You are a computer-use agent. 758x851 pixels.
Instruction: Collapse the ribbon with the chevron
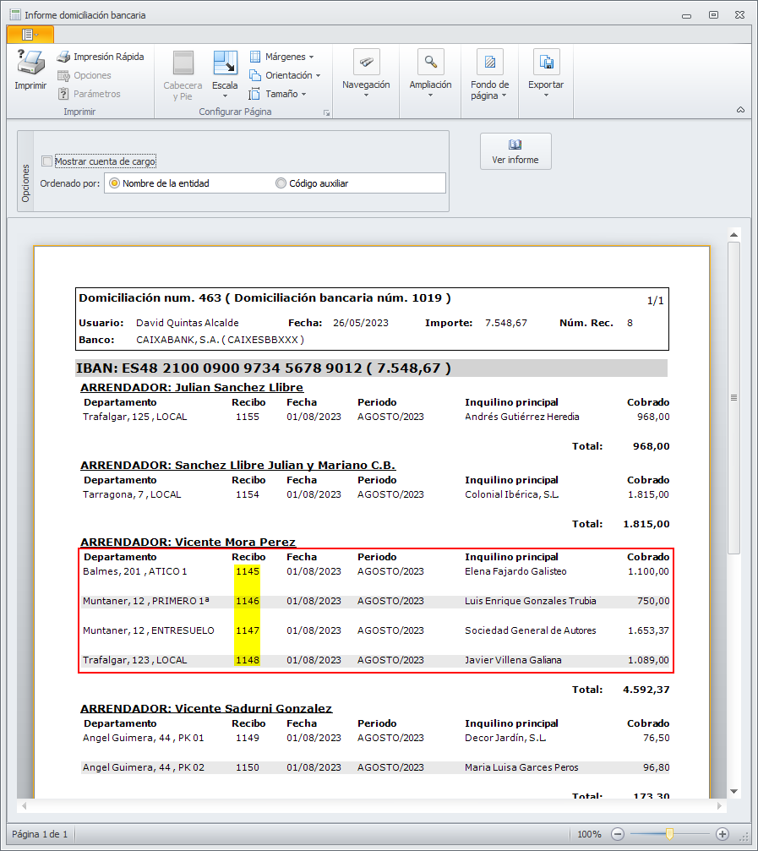point(740,110)
